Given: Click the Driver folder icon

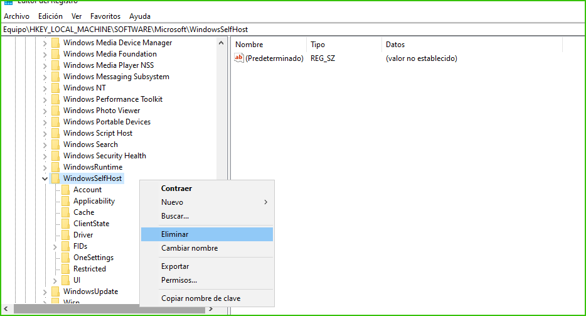Looking at the screenshot, I should coord(65,235).
